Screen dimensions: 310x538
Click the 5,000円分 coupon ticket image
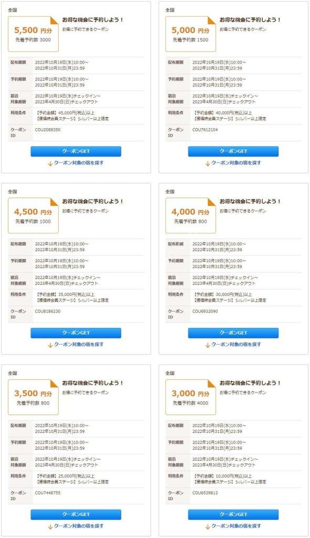tap(191, 34)
